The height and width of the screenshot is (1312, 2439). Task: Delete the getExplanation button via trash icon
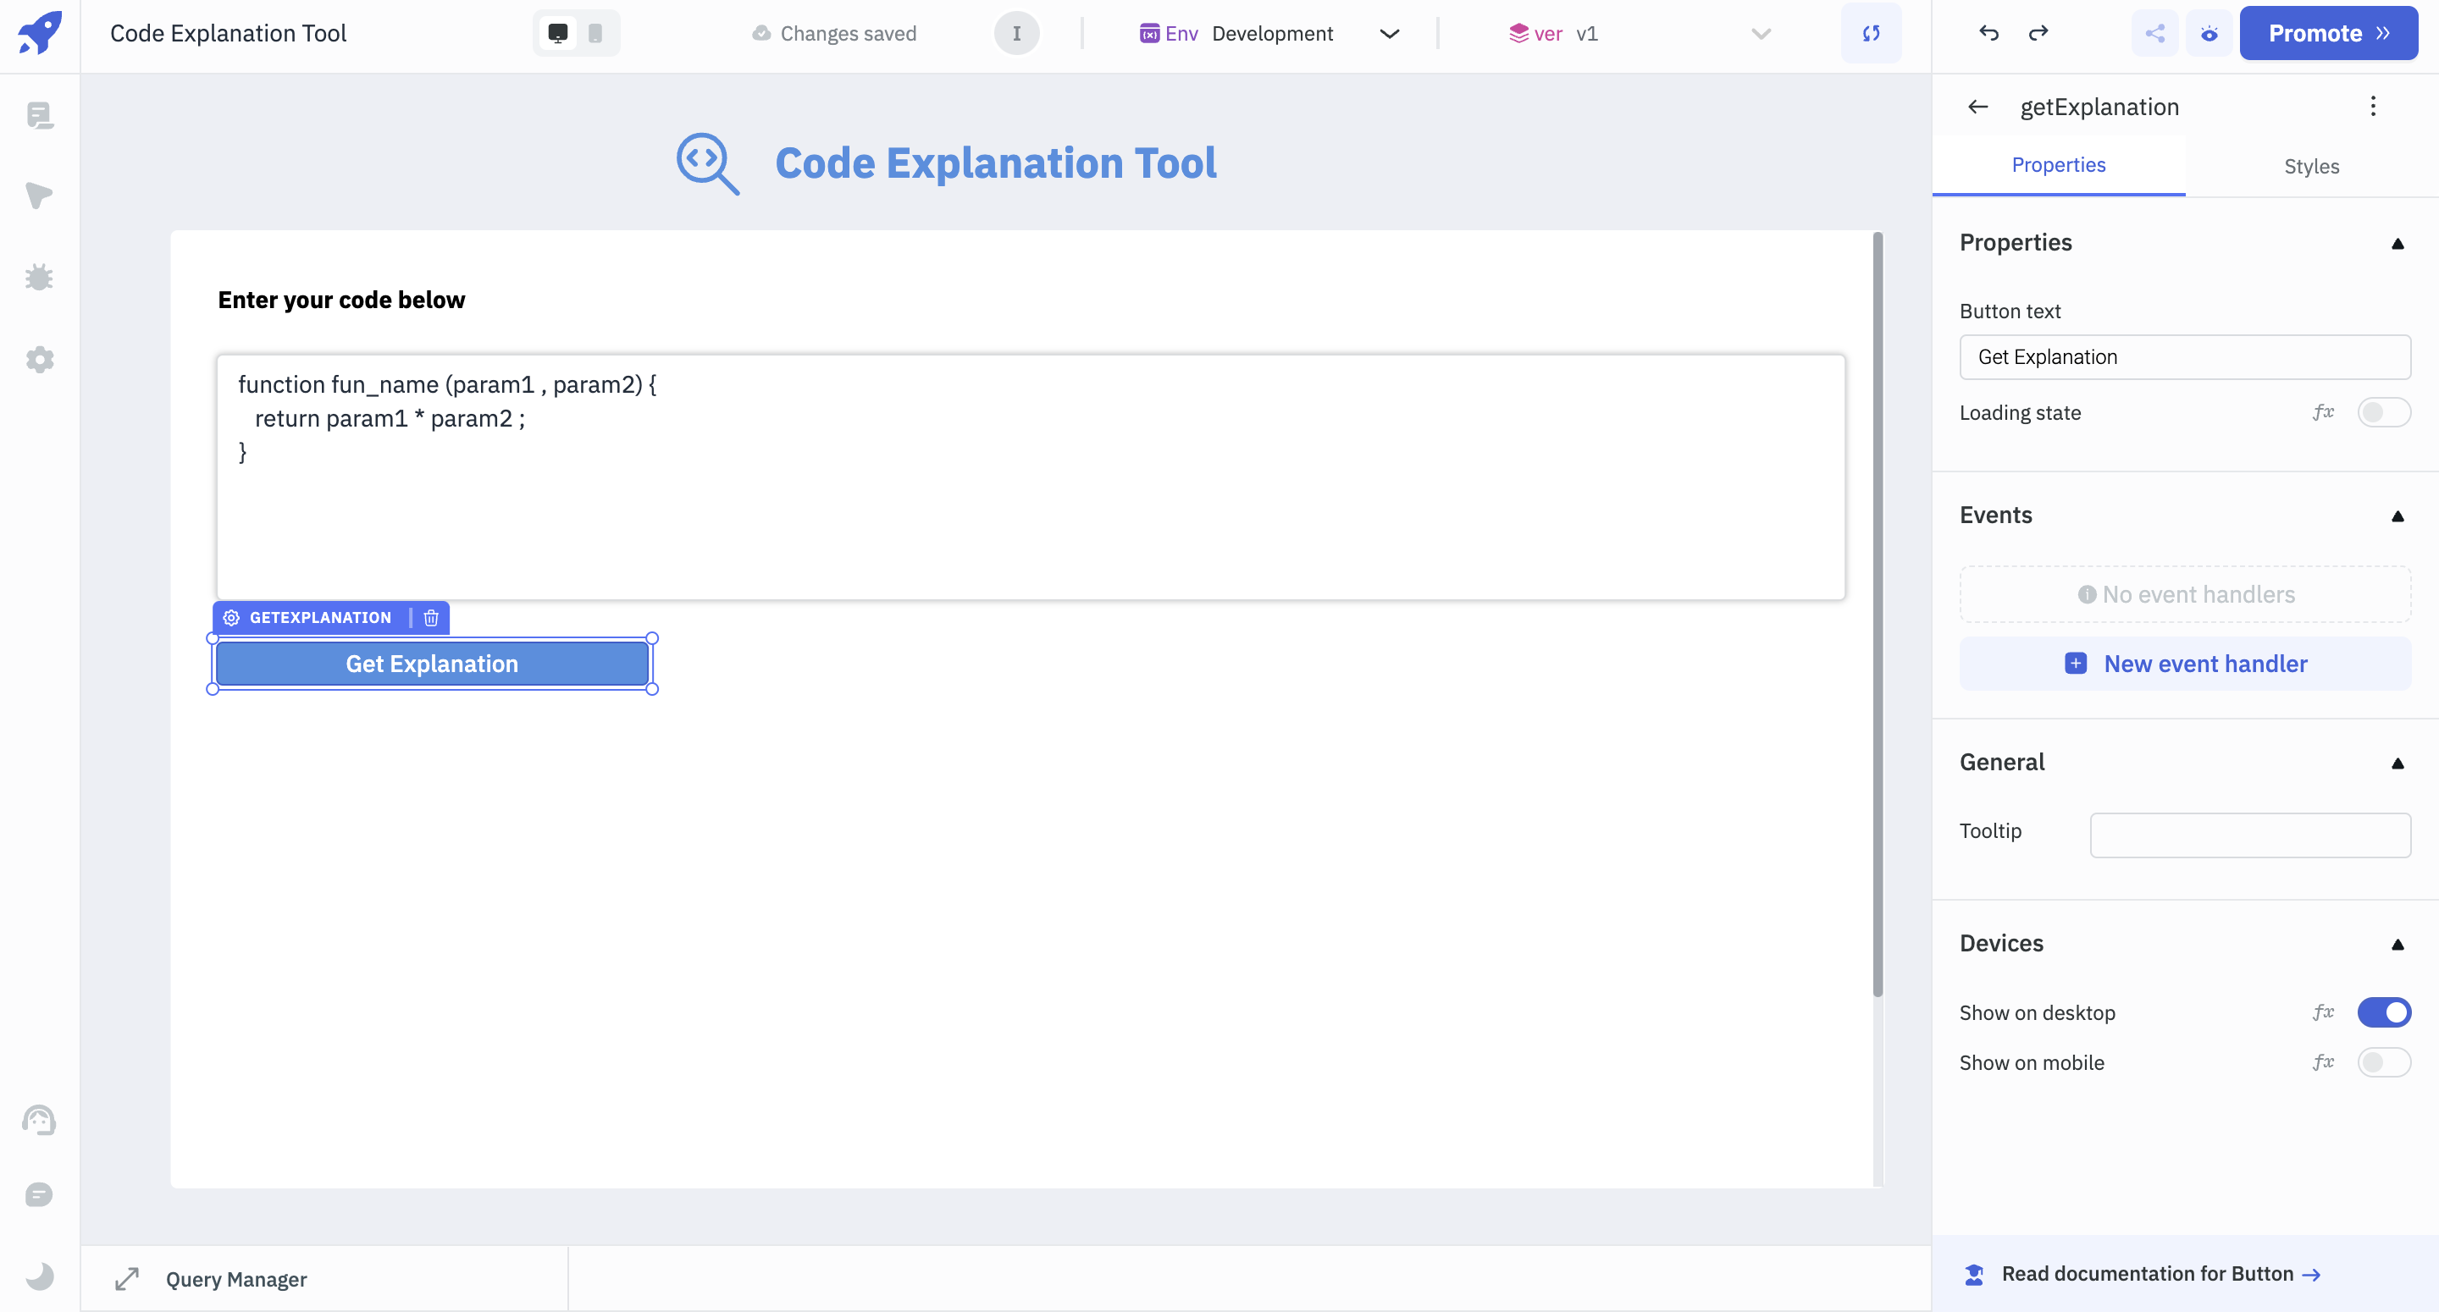[432, 617]
